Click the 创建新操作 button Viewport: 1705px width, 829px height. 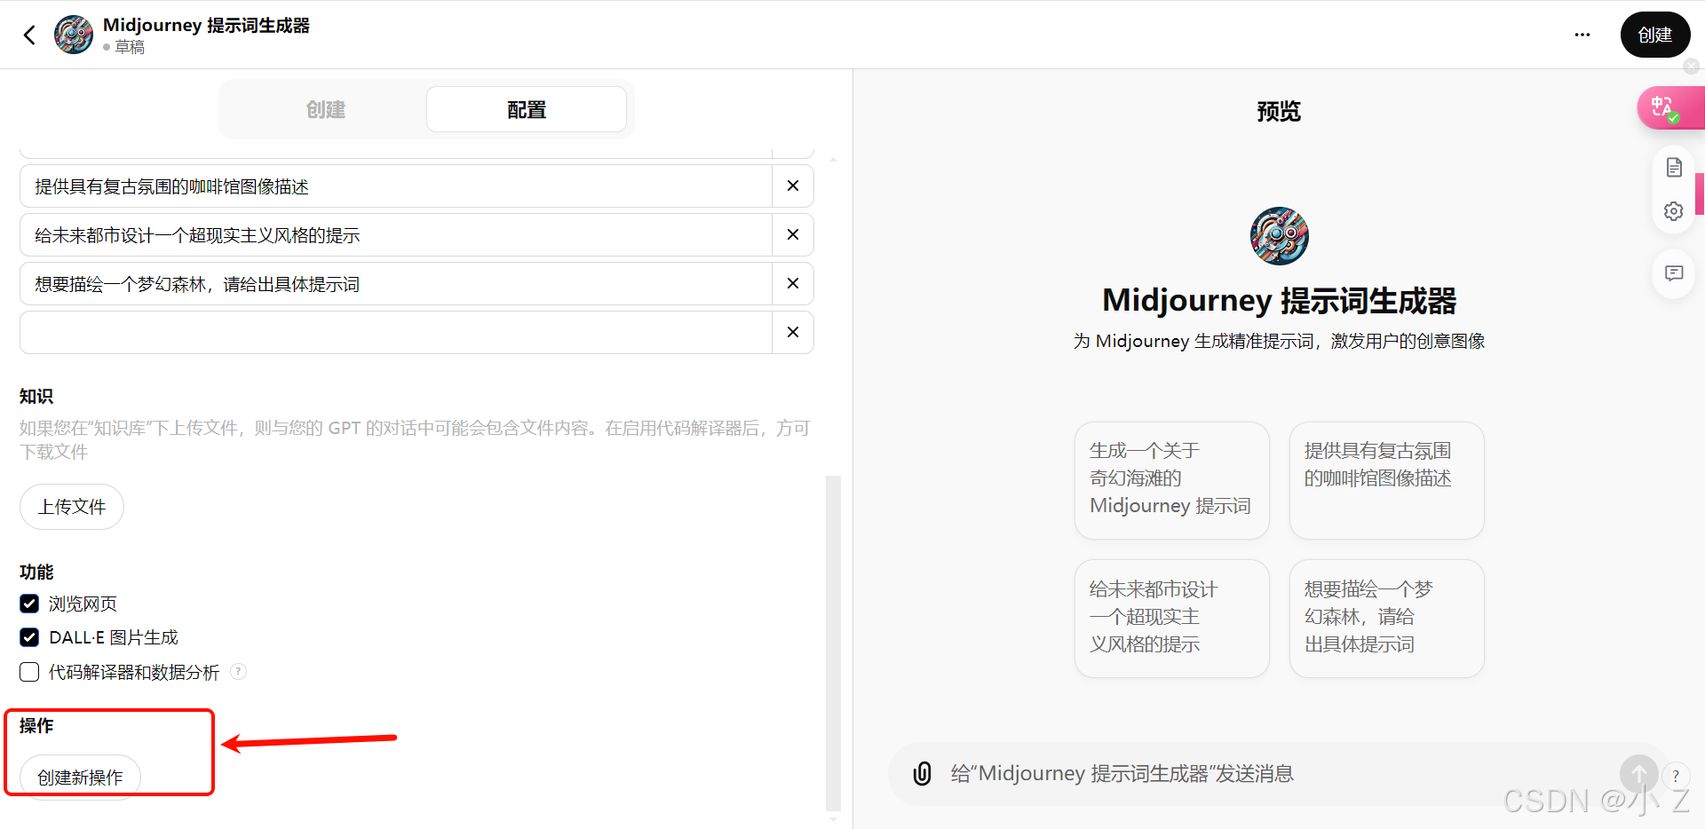pos(80,777)
